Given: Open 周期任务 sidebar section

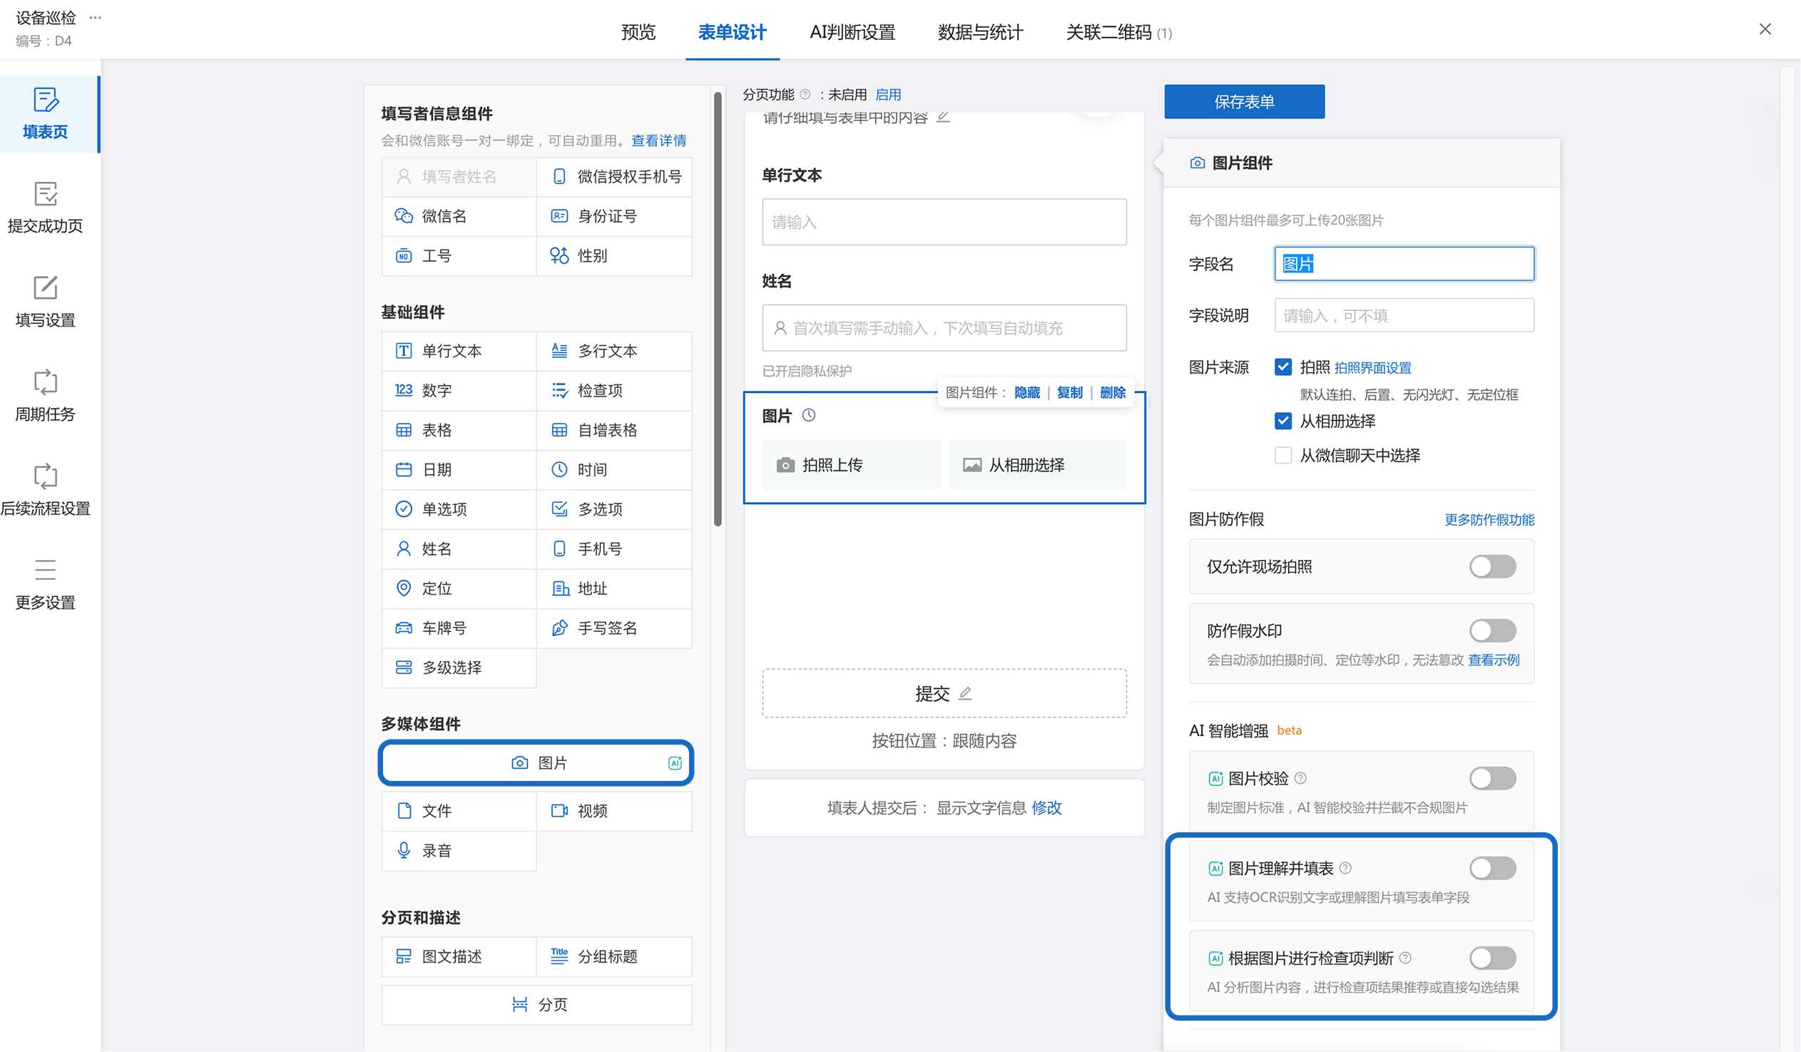Looking at the screenshot, I should click(x=46, y=395).
